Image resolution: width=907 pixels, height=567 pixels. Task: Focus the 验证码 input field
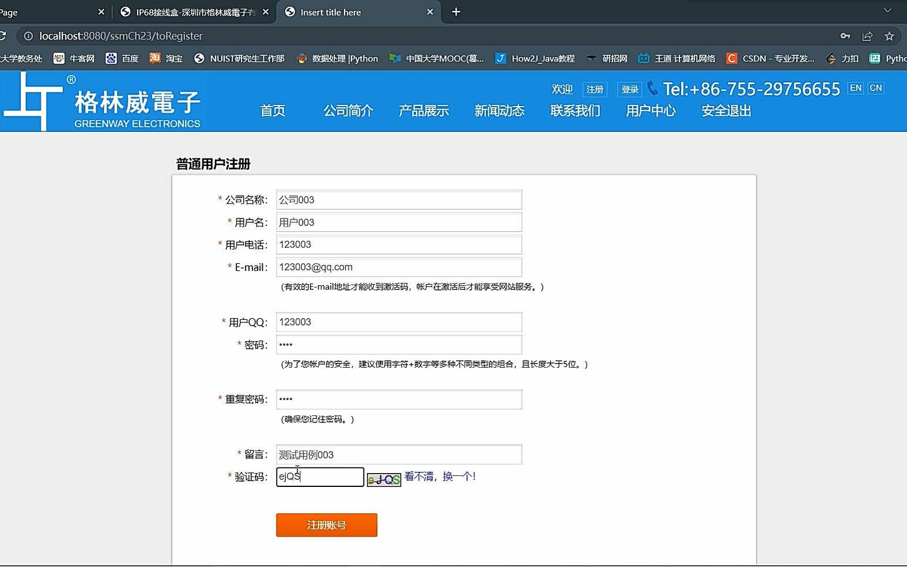[320, 477]
